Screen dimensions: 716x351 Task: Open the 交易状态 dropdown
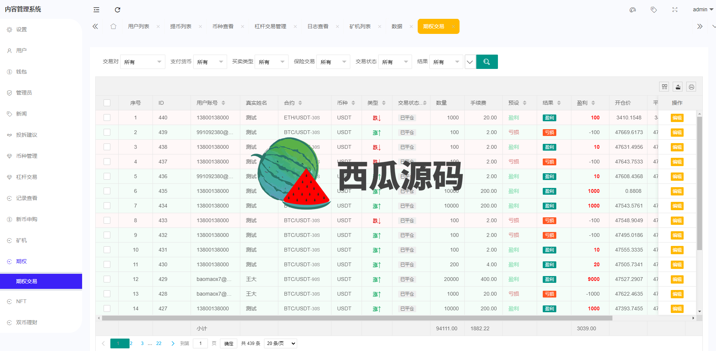tap(395, 62)
